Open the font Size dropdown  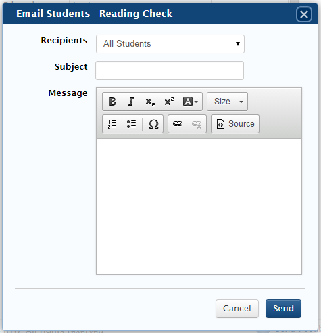pos(227,102)
